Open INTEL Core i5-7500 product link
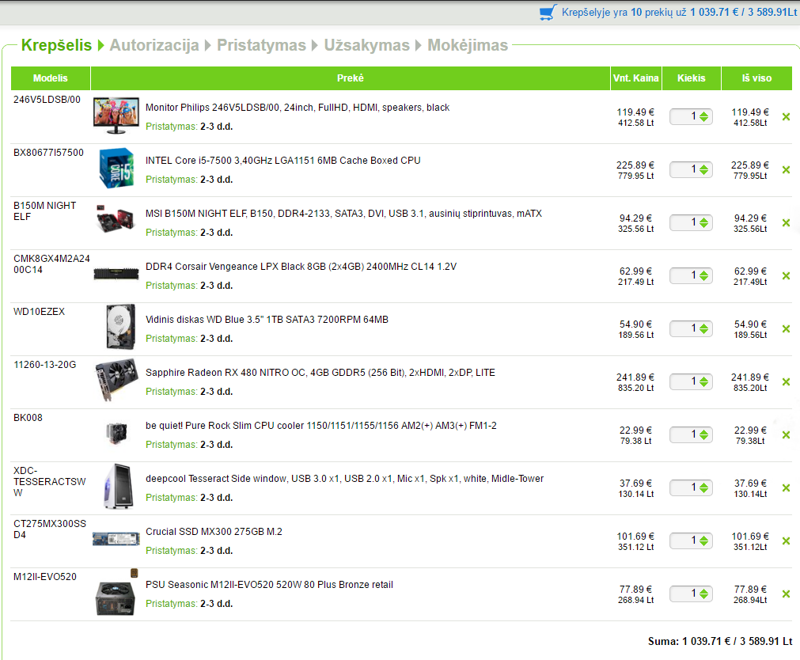The width and height of the screenshot is (800, 660). [x=283, y=161]
